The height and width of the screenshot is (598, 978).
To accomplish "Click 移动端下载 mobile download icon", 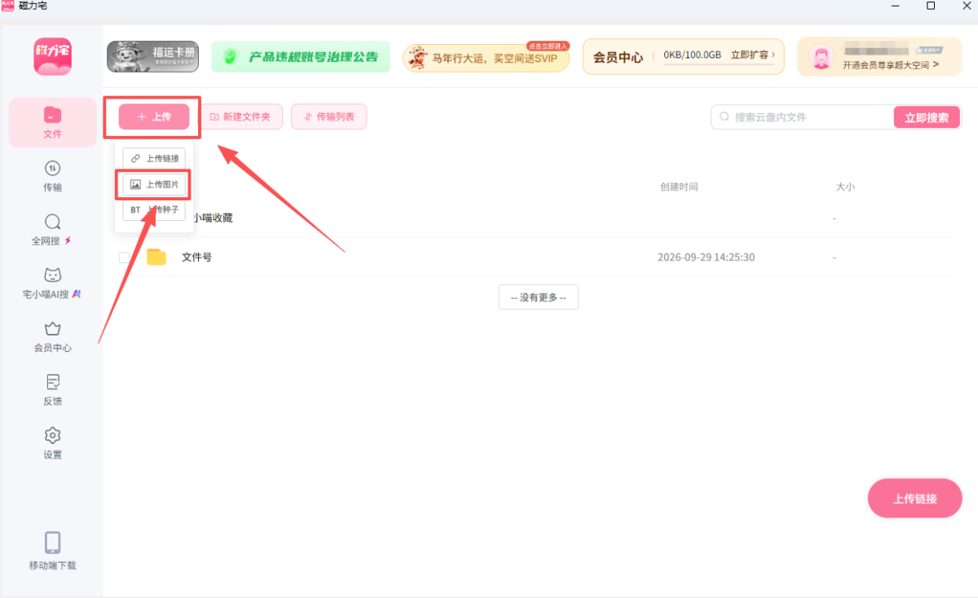I will coord(53,551).
